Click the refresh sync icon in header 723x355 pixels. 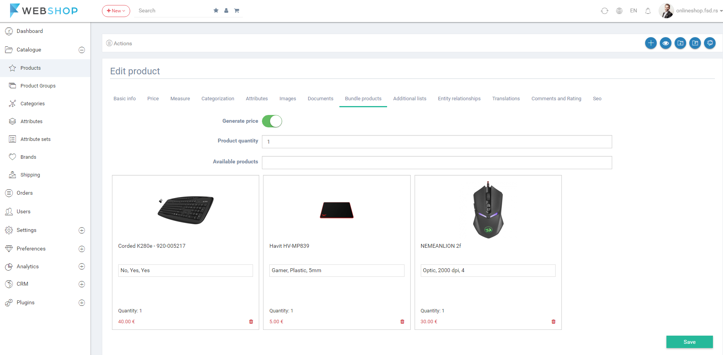[604, 11]
